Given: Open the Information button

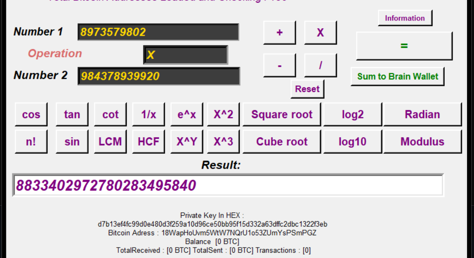Looking at the screenshot, I should coord(405,18).
